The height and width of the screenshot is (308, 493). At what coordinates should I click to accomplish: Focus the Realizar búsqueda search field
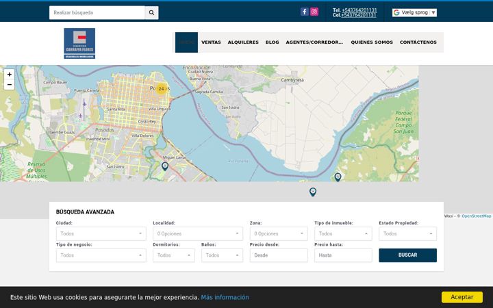pos(97,12)
